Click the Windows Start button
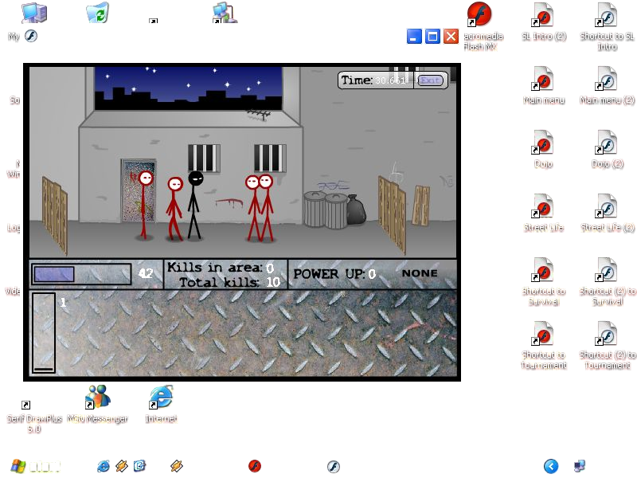This screenshot has height=478, width=637. pos(35,466)
